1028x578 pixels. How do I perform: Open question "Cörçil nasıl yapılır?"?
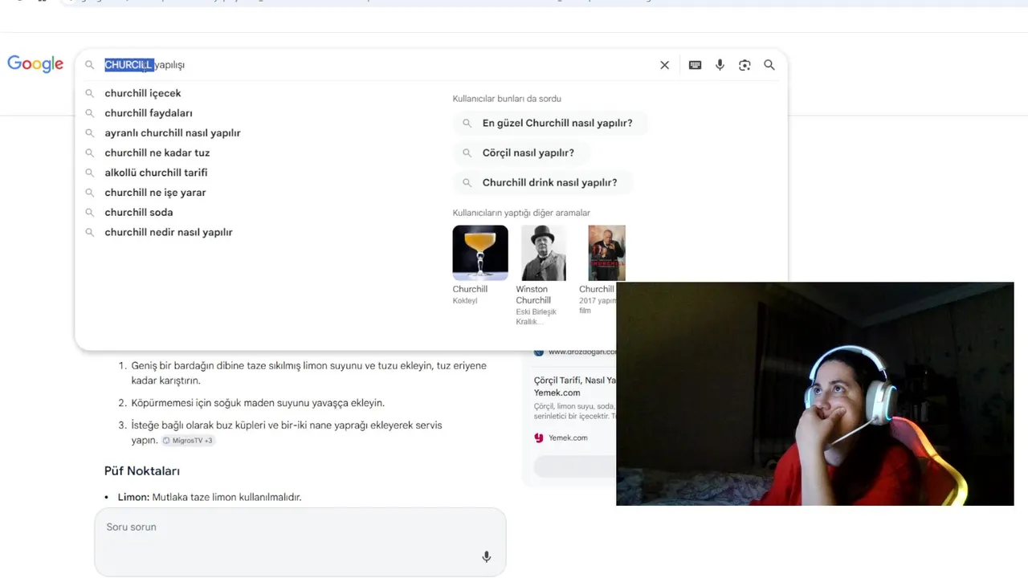pyautogui.click(x=520, y=153)
